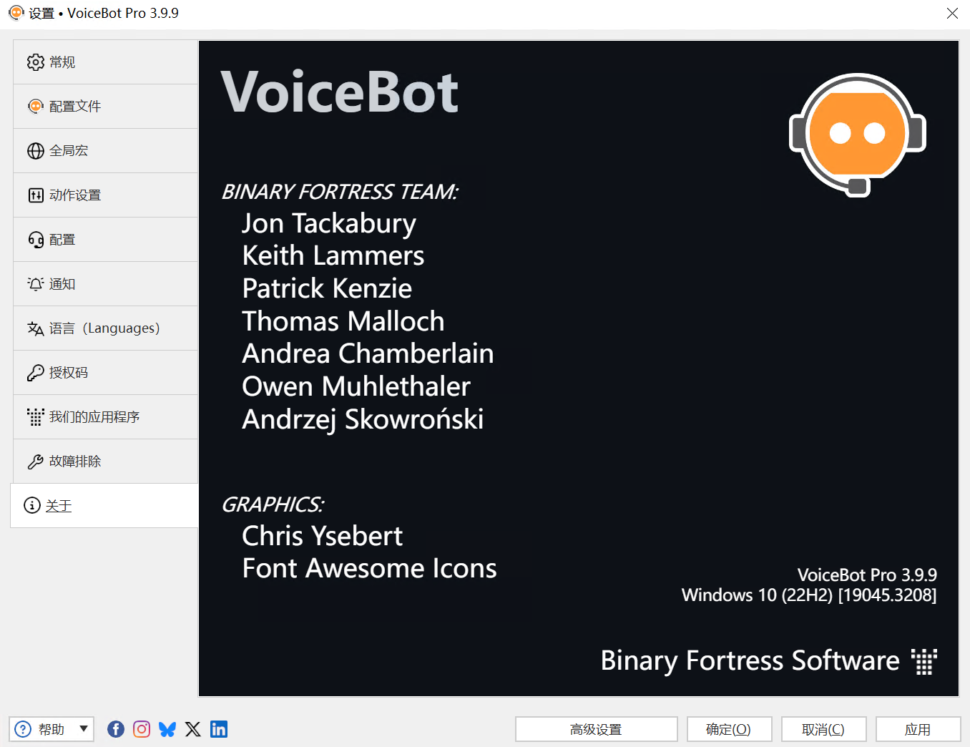Click the translate icon beside 语言
The height and width of the screenshot is (747, 970).
click(36, 328)
